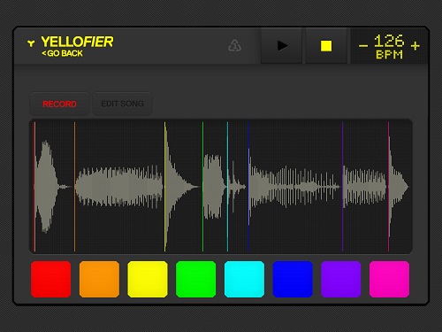Image resolution: width=442 pixels, height=332 pixels.
Task: Go back via the GO BACK link
Action: click(x=62, y=53)
